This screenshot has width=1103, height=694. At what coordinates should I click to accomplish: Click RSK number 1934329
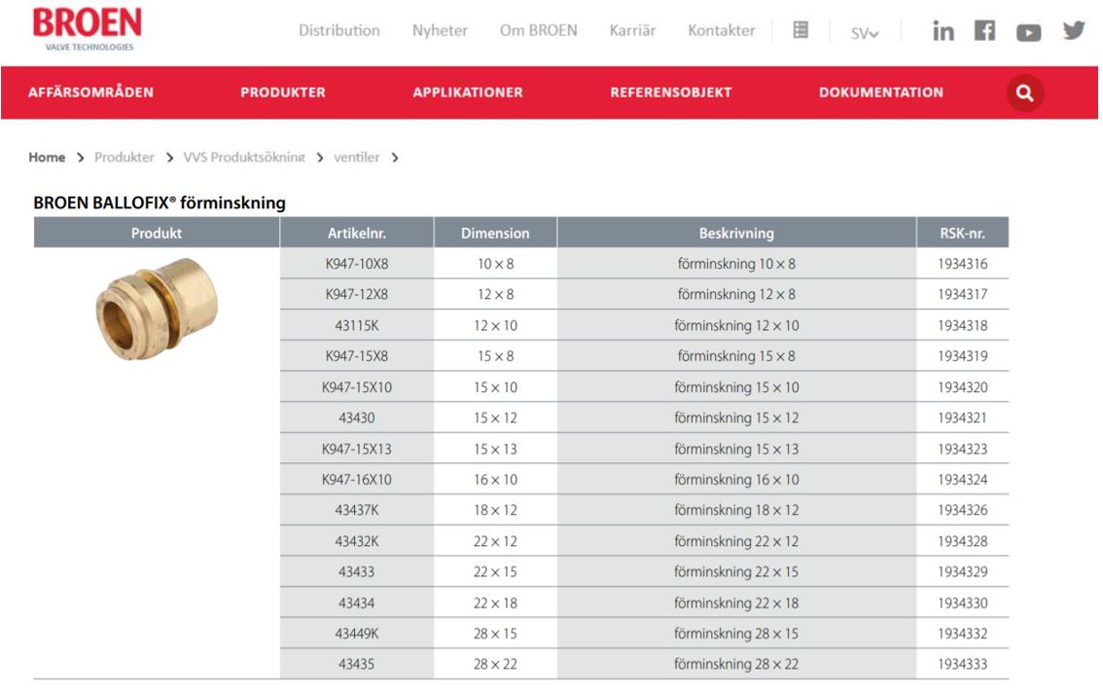[x=962, y=571]
